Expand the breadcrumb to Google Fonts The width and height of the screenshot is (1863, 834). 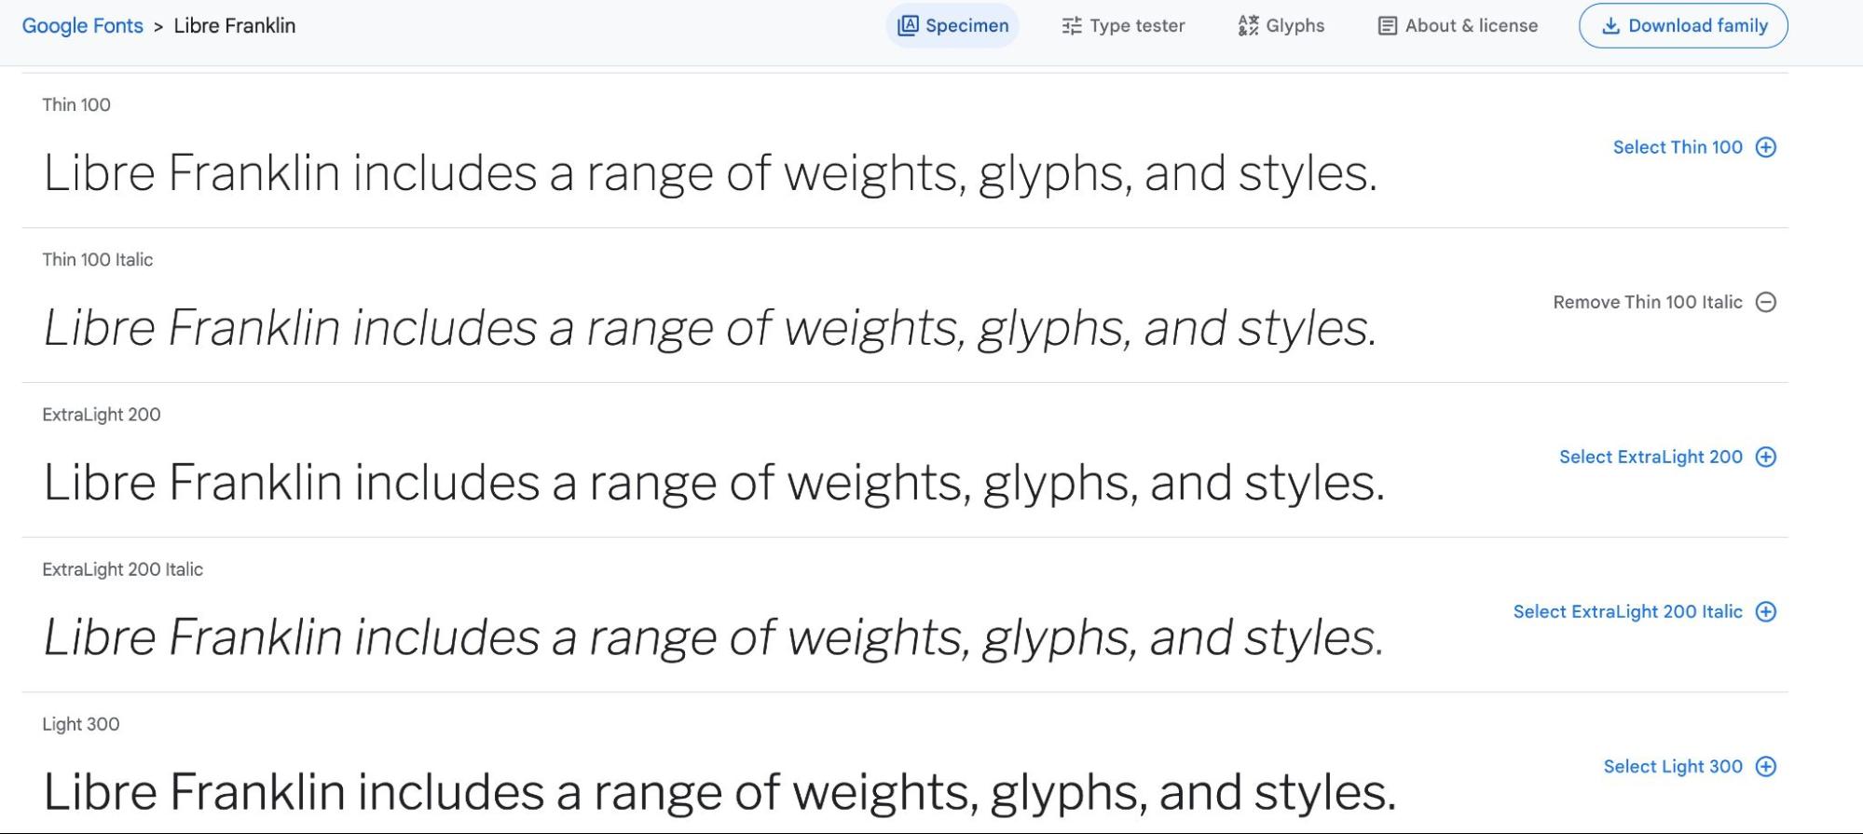pyautogui.click(x=82, y=25)
